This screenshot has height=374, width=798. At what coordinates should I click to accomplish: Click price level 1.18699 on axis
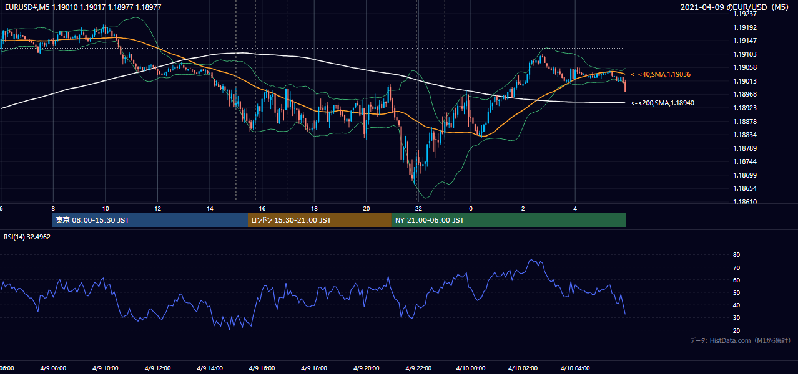[746, 175]
